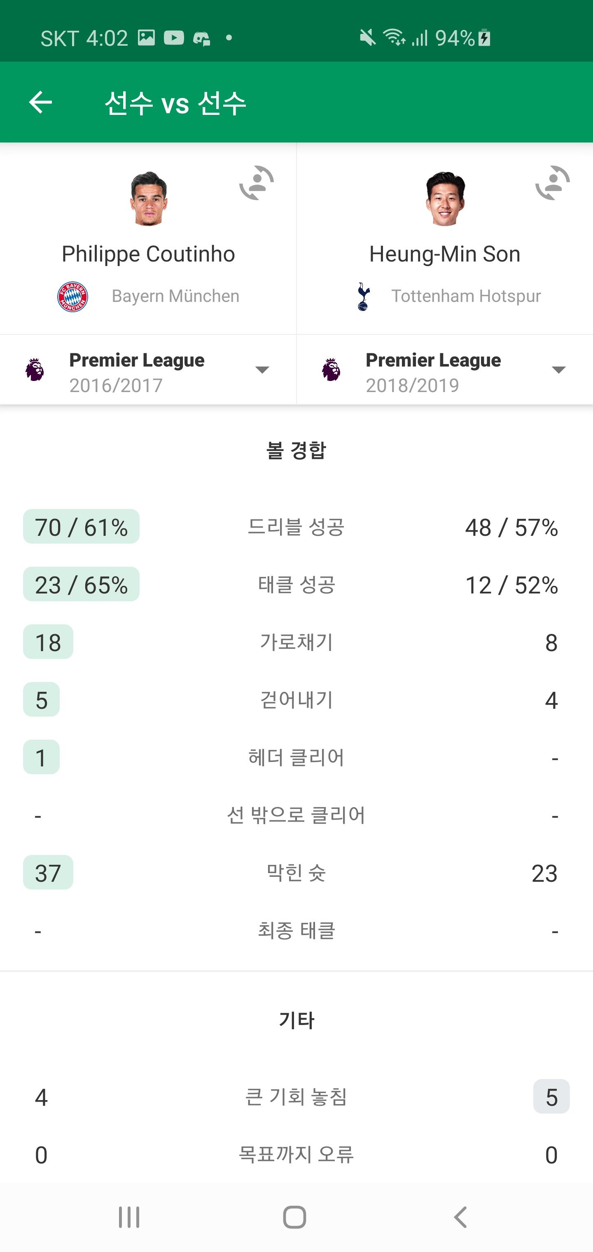This screenshot has width=593, height=1252.
Task: Swap player icon next to Coutinho
Action: pyautogui.click(x=257, y=183)
